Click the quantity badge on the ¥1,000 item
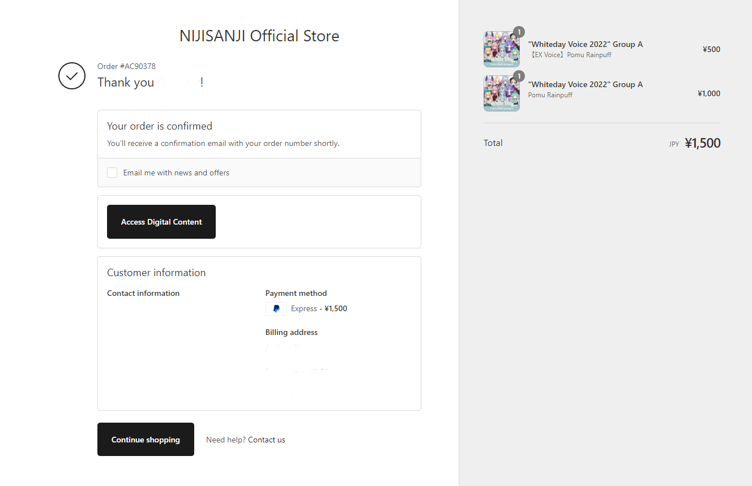 (x=519, y=76)
